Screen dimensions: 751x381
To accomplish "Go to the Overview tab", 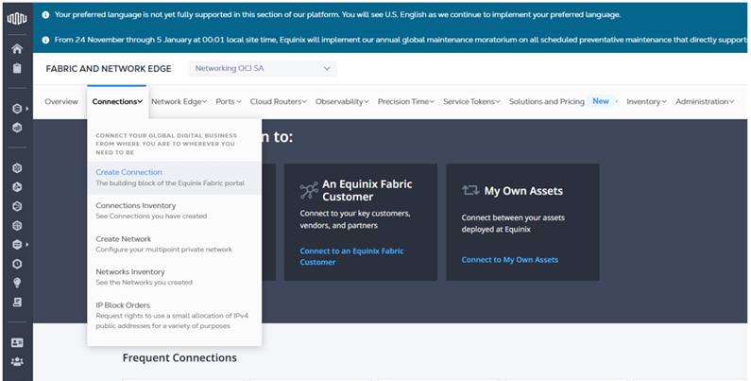I will [61, 102].
